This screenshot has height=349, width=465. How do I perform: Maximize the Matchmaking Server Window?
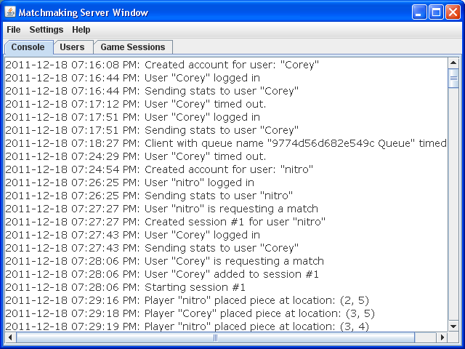pos(436,12)
